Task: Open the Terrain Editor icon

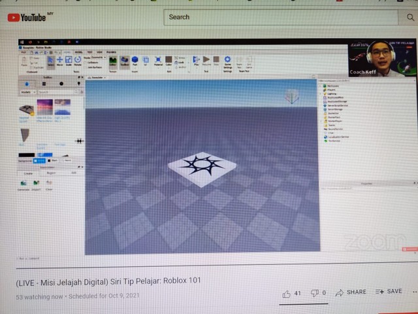Action: tap(112, 61)
